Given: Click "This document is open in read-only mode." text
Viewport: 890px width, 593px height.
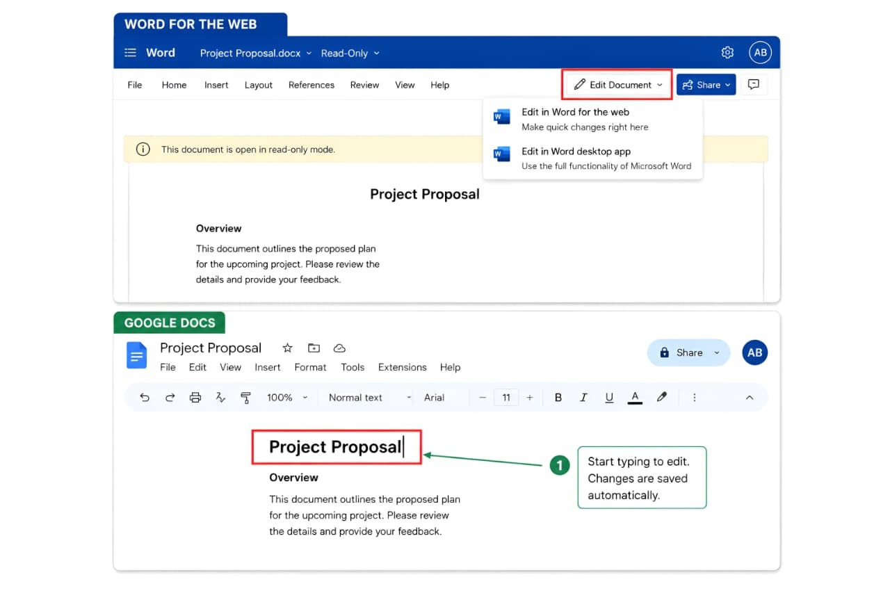Looking at the screenshot, I should pos(248,149).
